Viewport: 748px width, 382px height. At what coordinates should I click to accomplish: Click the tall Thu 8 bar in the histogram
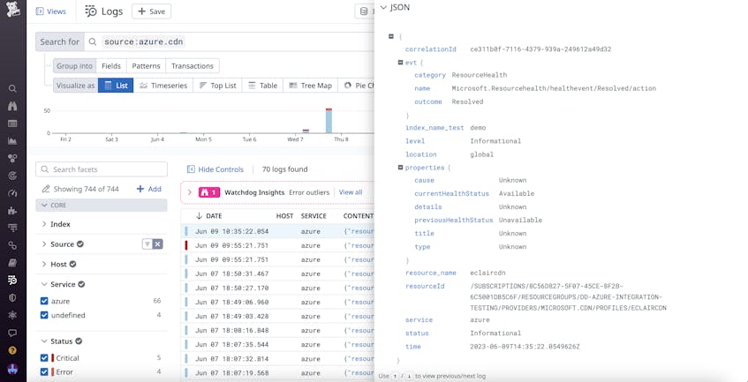pyautogui.click(x=329, y=121)
